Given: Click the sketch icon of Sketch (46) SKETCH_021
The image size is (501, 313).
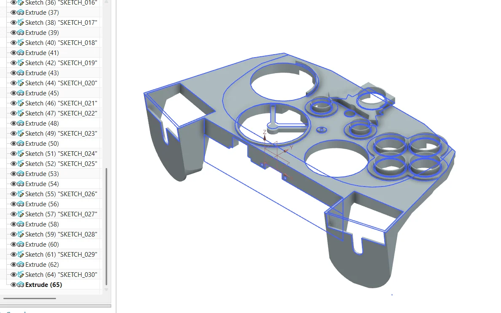Looking at the screenshot, I should pos(21,103).
